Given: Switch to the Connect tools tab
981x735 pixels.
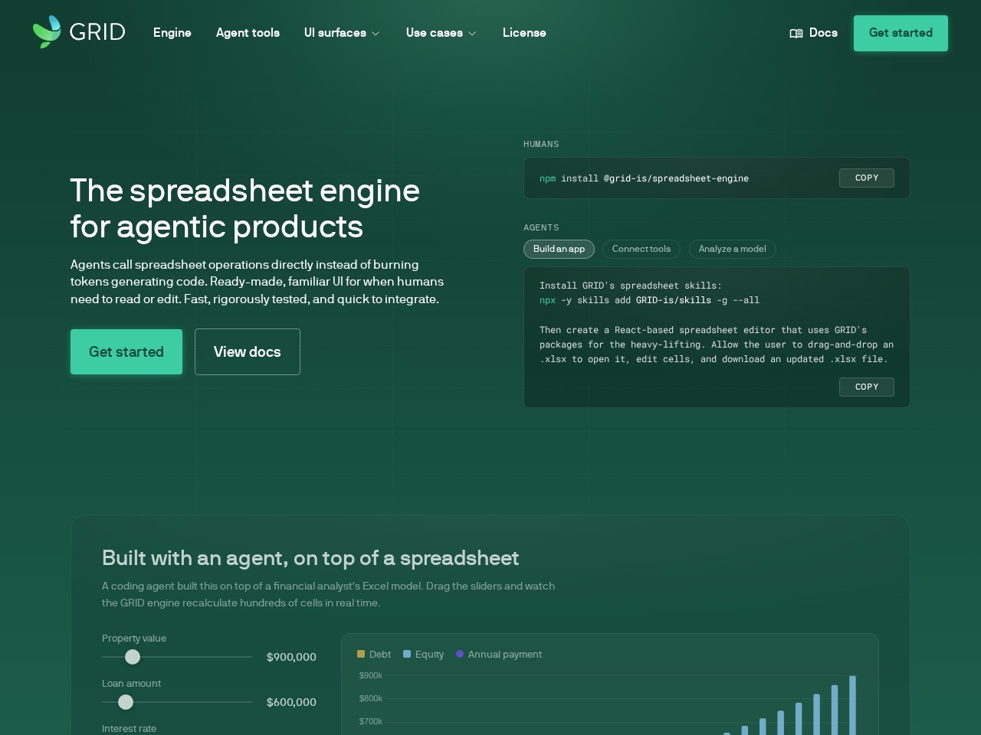Looking at the screenshot, I should pos(641,249).
